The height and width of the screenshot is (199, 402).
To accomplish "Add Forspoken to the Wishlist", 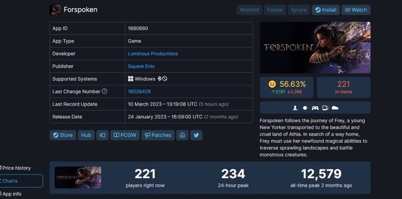I will tap(249, 10).
